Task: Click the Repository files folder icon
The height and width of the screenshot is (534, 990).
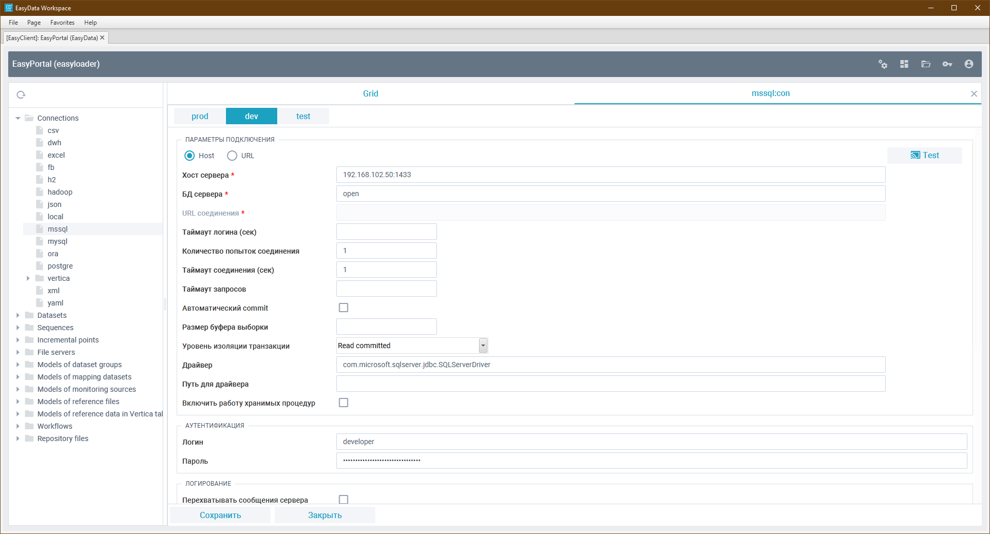Action: [29, 438]
